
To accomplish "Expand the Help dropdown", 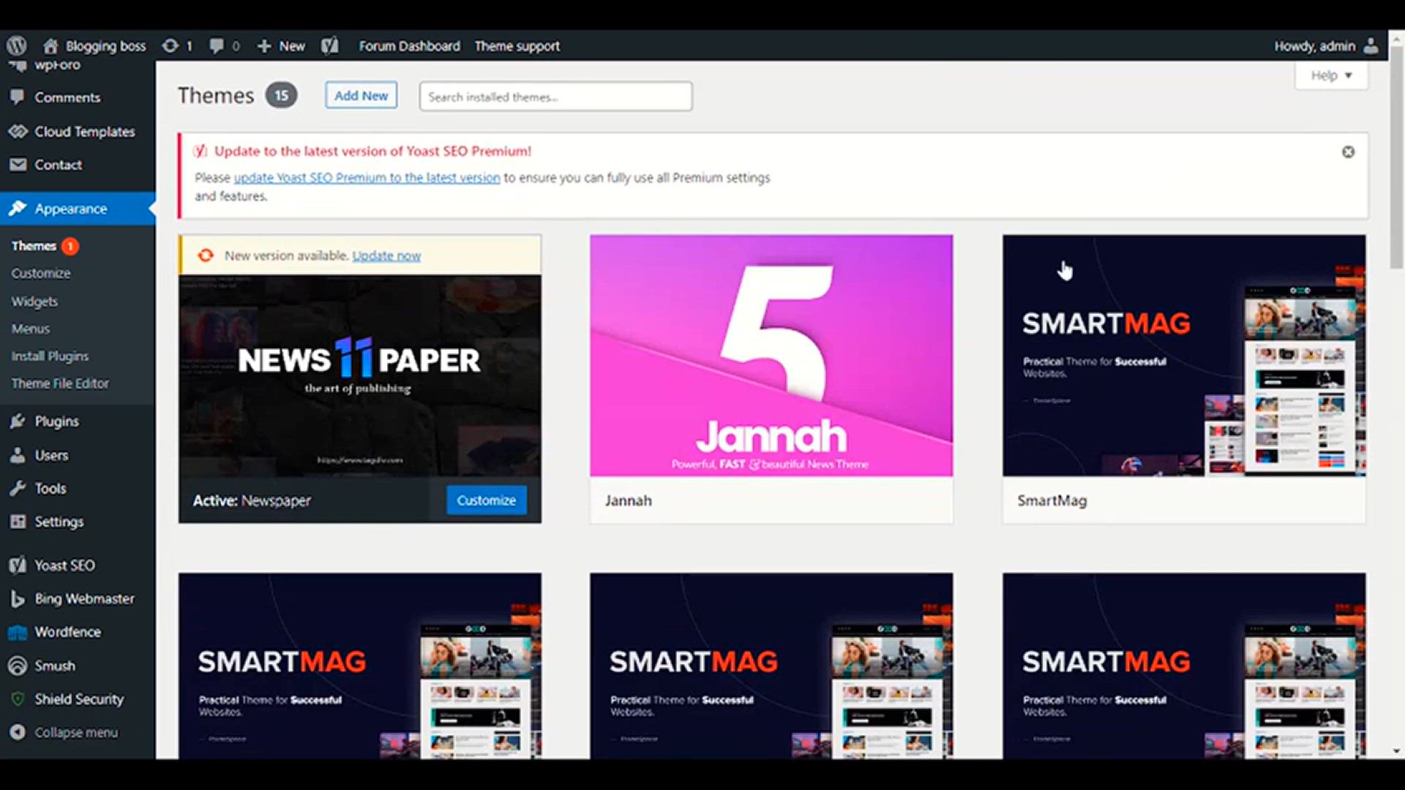I will pos(1330,75).
